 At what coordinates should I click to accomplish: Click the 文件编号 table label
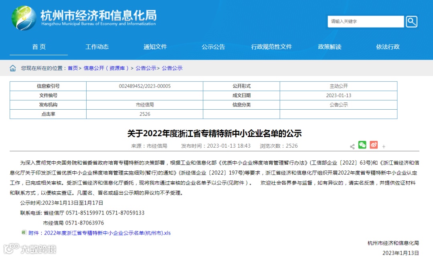(48, 95)
